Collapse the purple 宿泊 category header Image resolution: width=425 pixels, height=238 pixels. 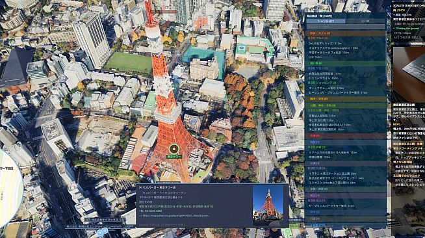346,195
